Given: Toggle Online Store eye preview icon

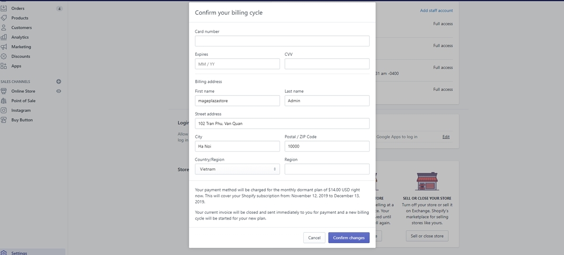Looking at the screenshot, I should click(59, 91).
